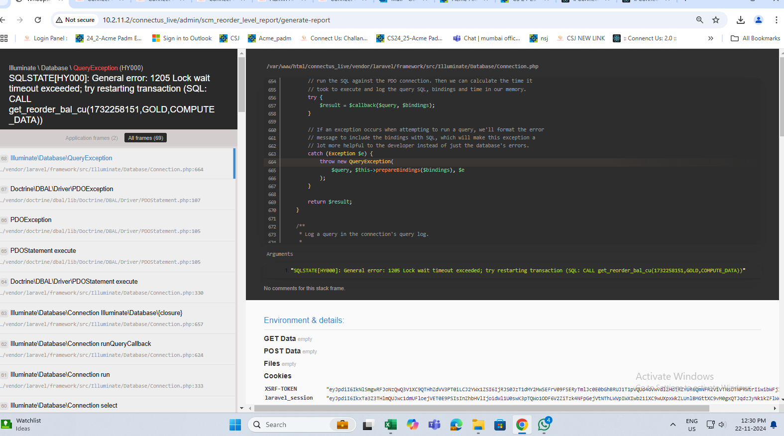The image size is (784, 436).
Task: Open Excel from the taskbar
Action: [390, 425]
